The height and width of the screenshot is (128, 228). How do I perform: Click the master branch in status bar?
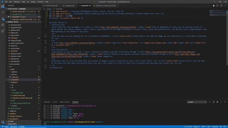pos(5,127)
